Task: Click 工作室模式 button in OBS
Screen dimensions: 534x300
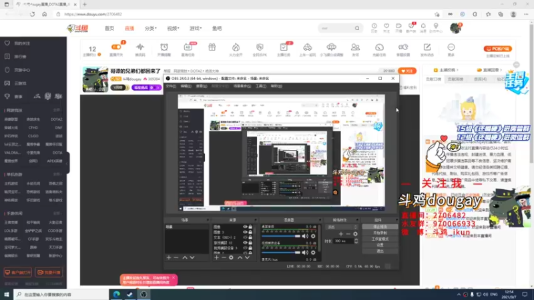Action: point(380,239)
